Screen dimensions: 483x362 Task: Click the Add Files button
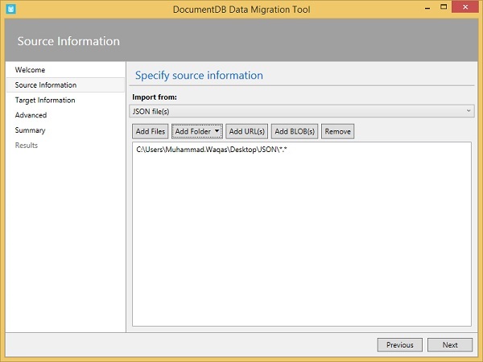[151, 131]
